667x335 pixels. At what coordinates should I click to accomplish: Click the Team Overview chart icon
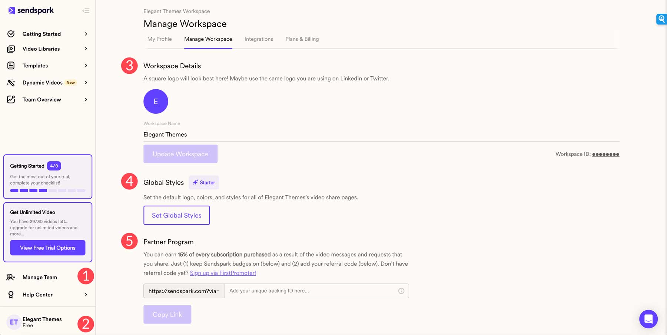[x=11, y=99]
